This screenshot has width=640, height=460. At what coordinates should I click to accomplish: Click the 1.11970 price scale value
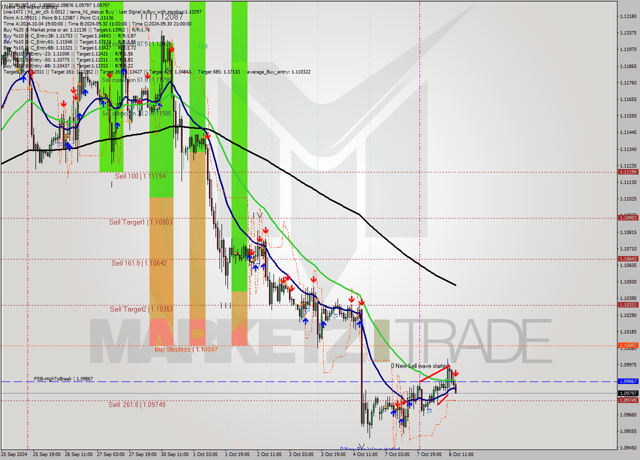628,49
